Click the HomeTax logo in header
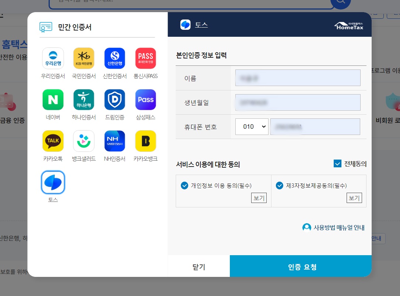400x296 pixels. 349,26
